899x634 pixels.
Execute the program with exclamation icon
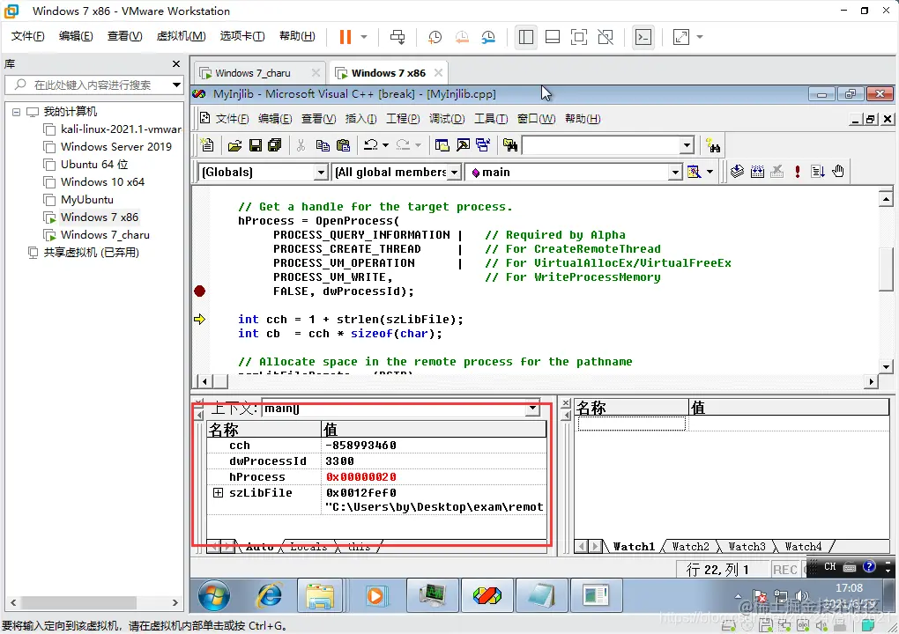tap(798, 171)
